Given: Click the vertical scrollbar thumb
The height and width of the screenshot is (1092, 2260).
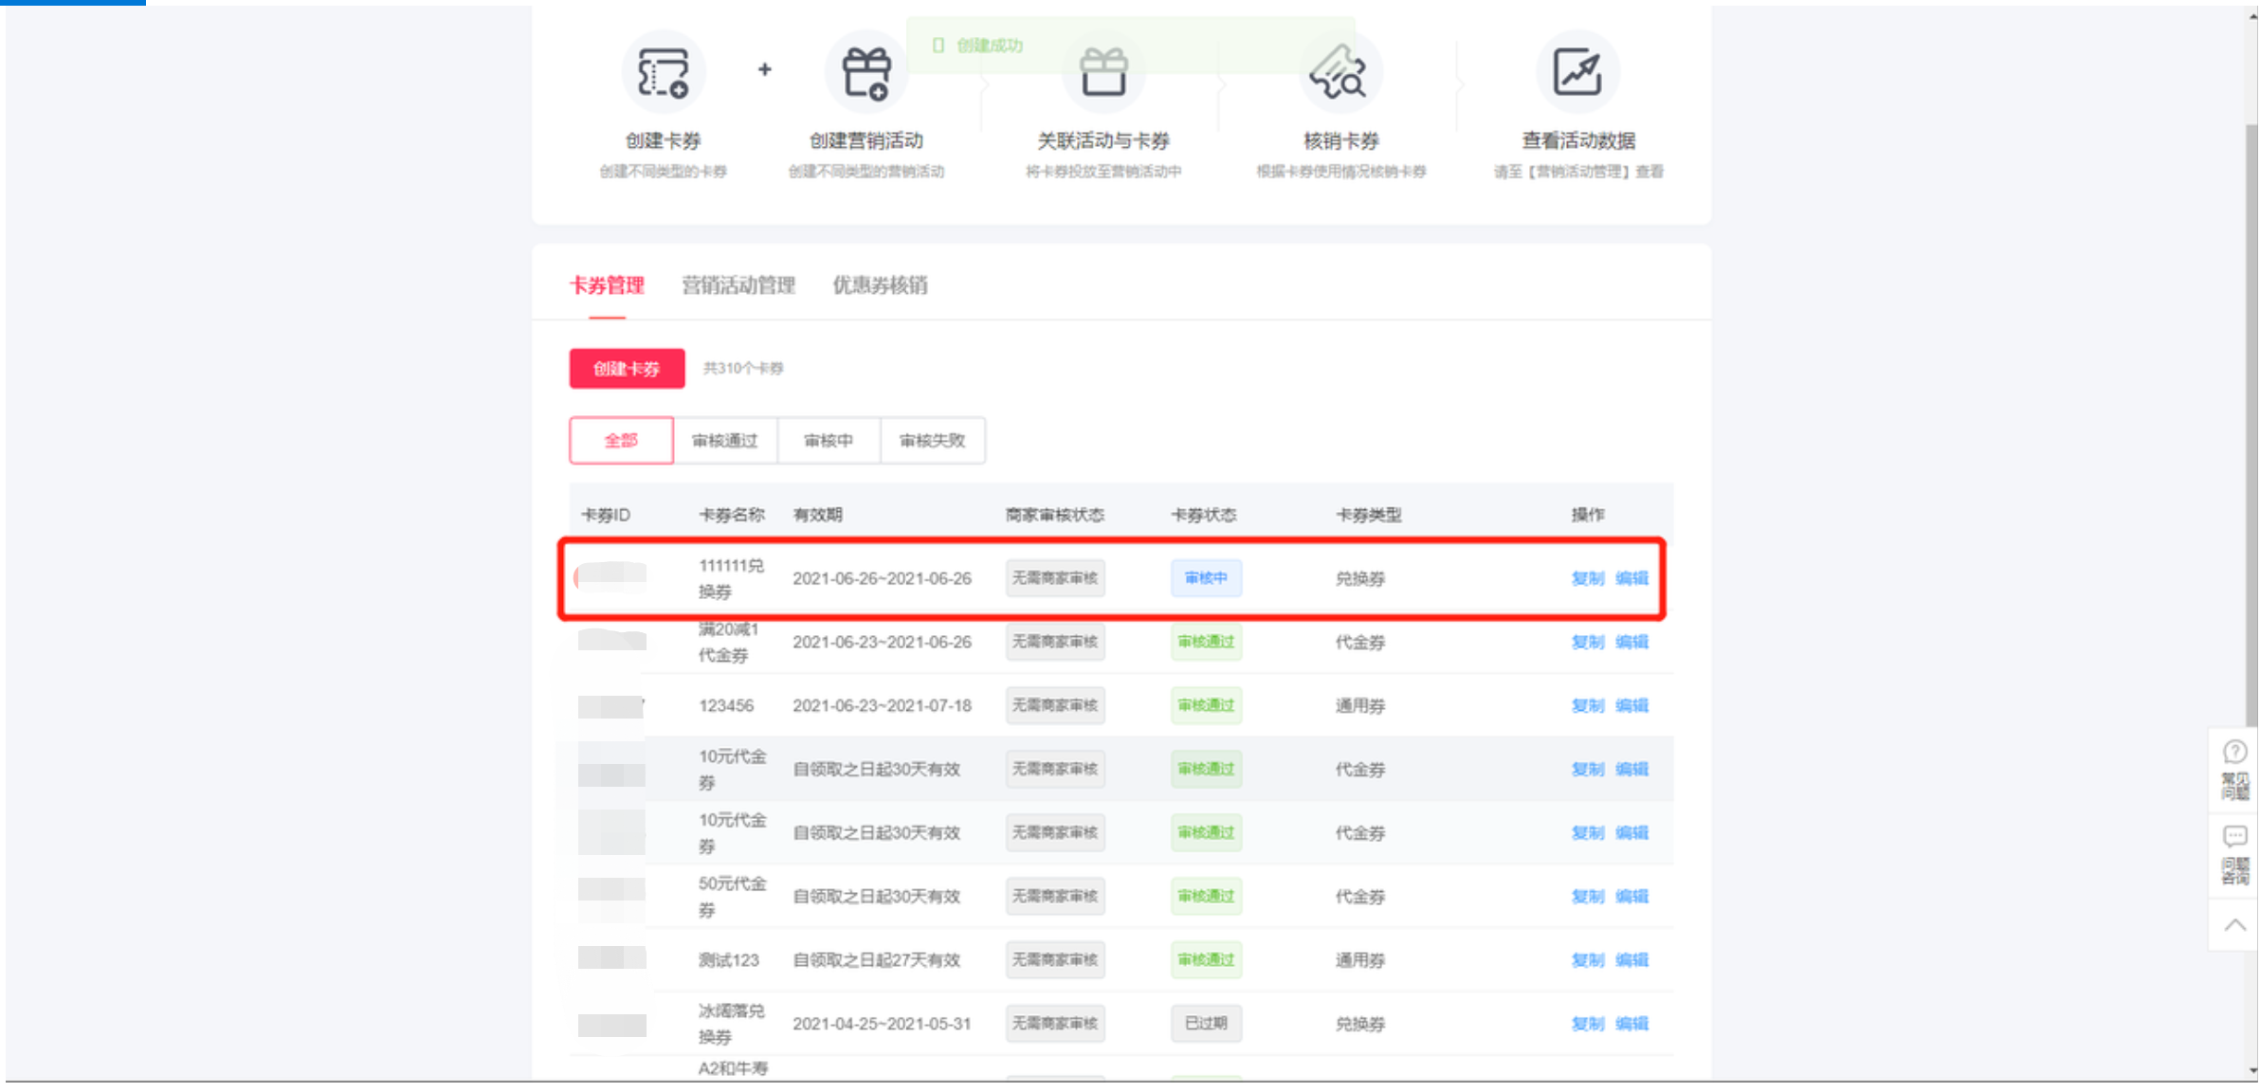Looking at the screenshot, I should click(2251, 427).
